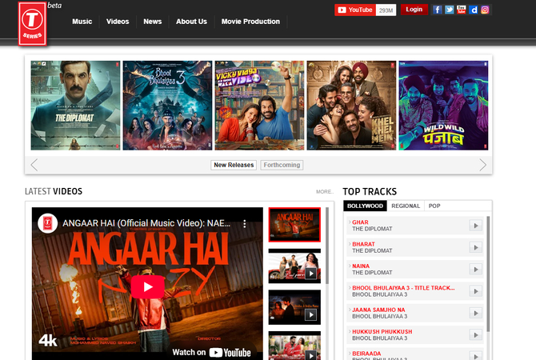This screenshot has height=360, width=536.
Task: Open the BHARAT track link
Action: (x=363, y=244)
